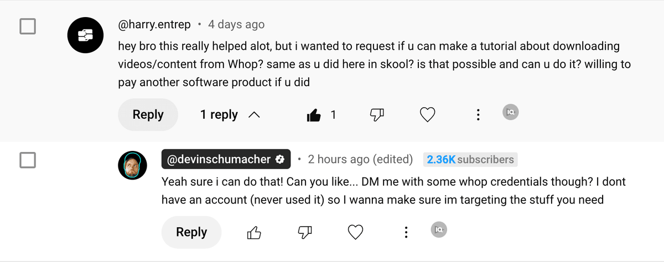Reply to devinschumacher's comment

pyautogui.click(x=191, y=233)
